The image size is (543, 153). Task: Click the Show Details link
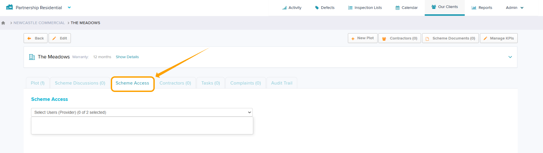(127, 57)
